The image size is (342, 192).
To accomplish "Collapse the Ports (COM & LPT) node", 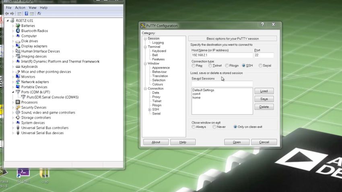I will (13, 92).
